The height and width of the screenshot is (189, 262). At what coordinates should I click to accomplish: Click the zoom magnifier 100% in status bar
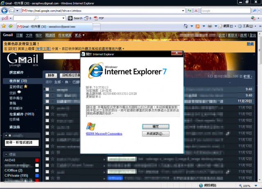tap(241, 186)
